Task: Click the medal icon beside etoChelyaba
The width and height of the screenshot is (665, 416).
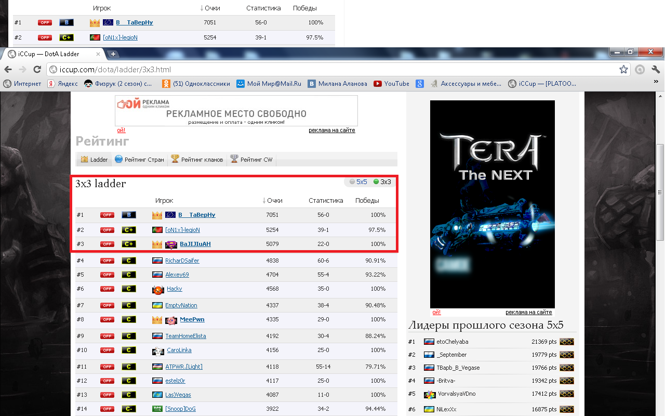Action: [567, 342]
